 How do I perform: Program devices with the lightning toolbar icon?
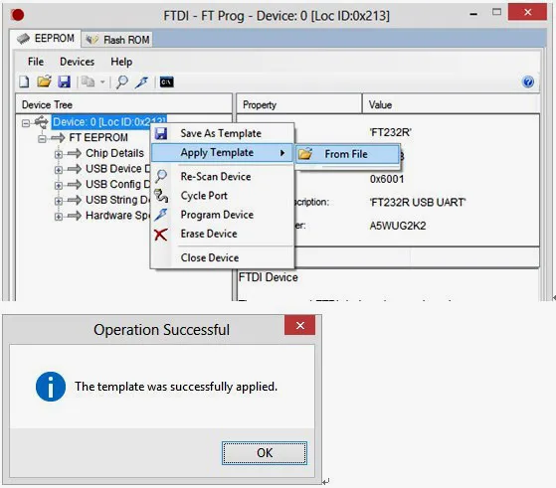click(142, 81)
